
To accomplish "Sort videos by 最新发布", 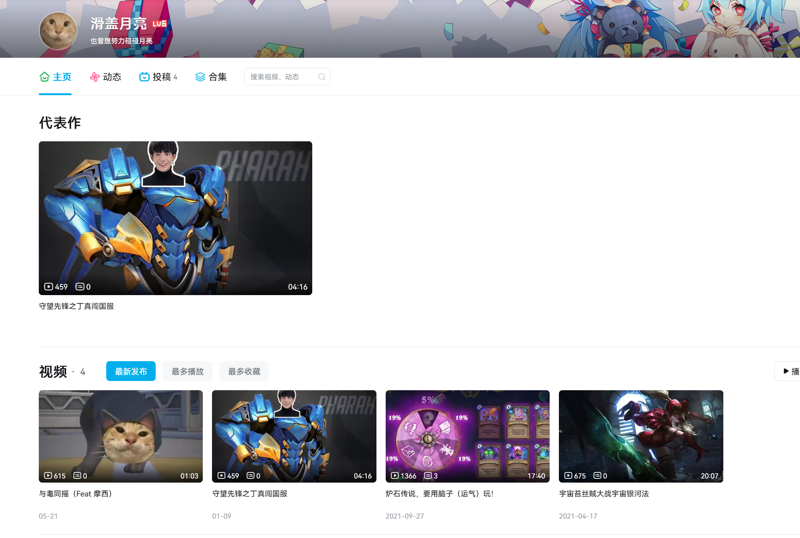I will [131, 371].
